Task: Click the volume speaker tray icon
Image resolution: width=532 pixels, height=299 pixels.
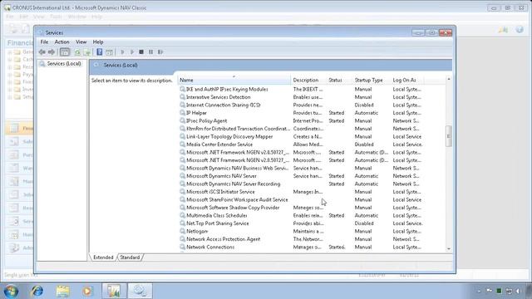Action: tap(519, 291)
